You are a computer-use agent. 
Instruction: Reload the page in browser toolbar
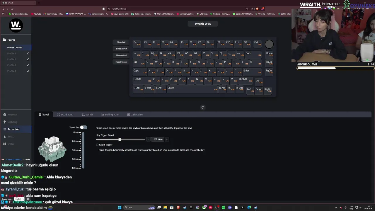[x=12, y=9]
